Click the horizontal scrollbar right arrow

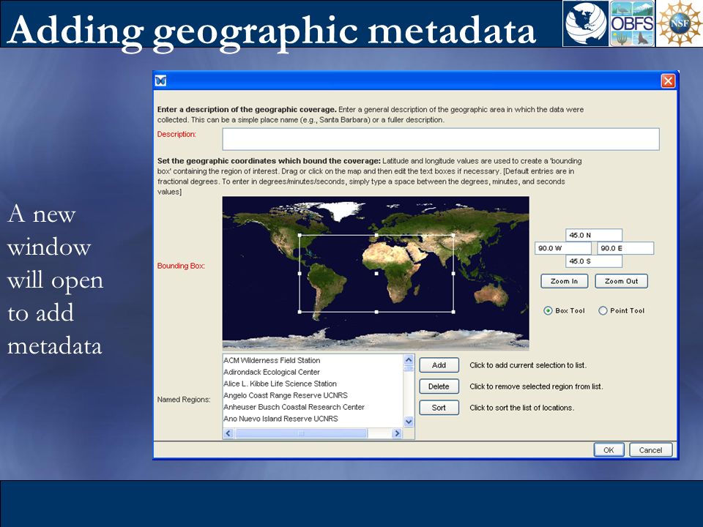[397, 433]
